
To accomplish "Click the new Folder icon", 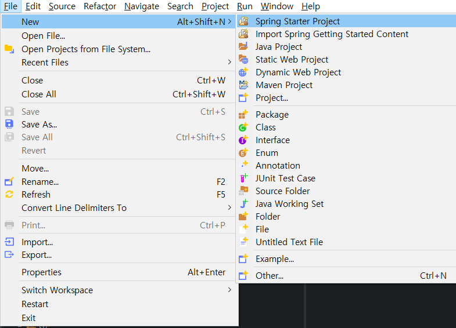I will tap(243, 216).
